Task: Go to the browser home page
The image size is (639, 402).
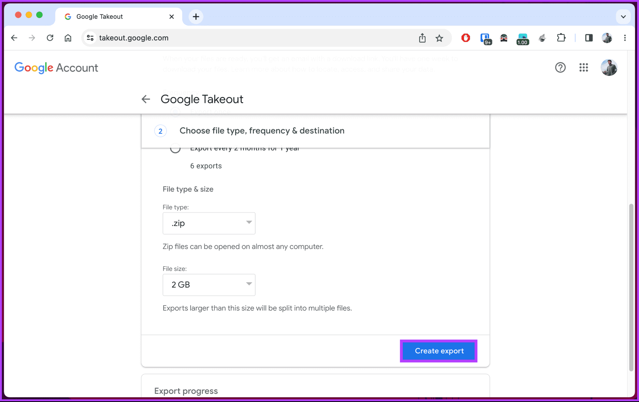Action: [68, 38]
